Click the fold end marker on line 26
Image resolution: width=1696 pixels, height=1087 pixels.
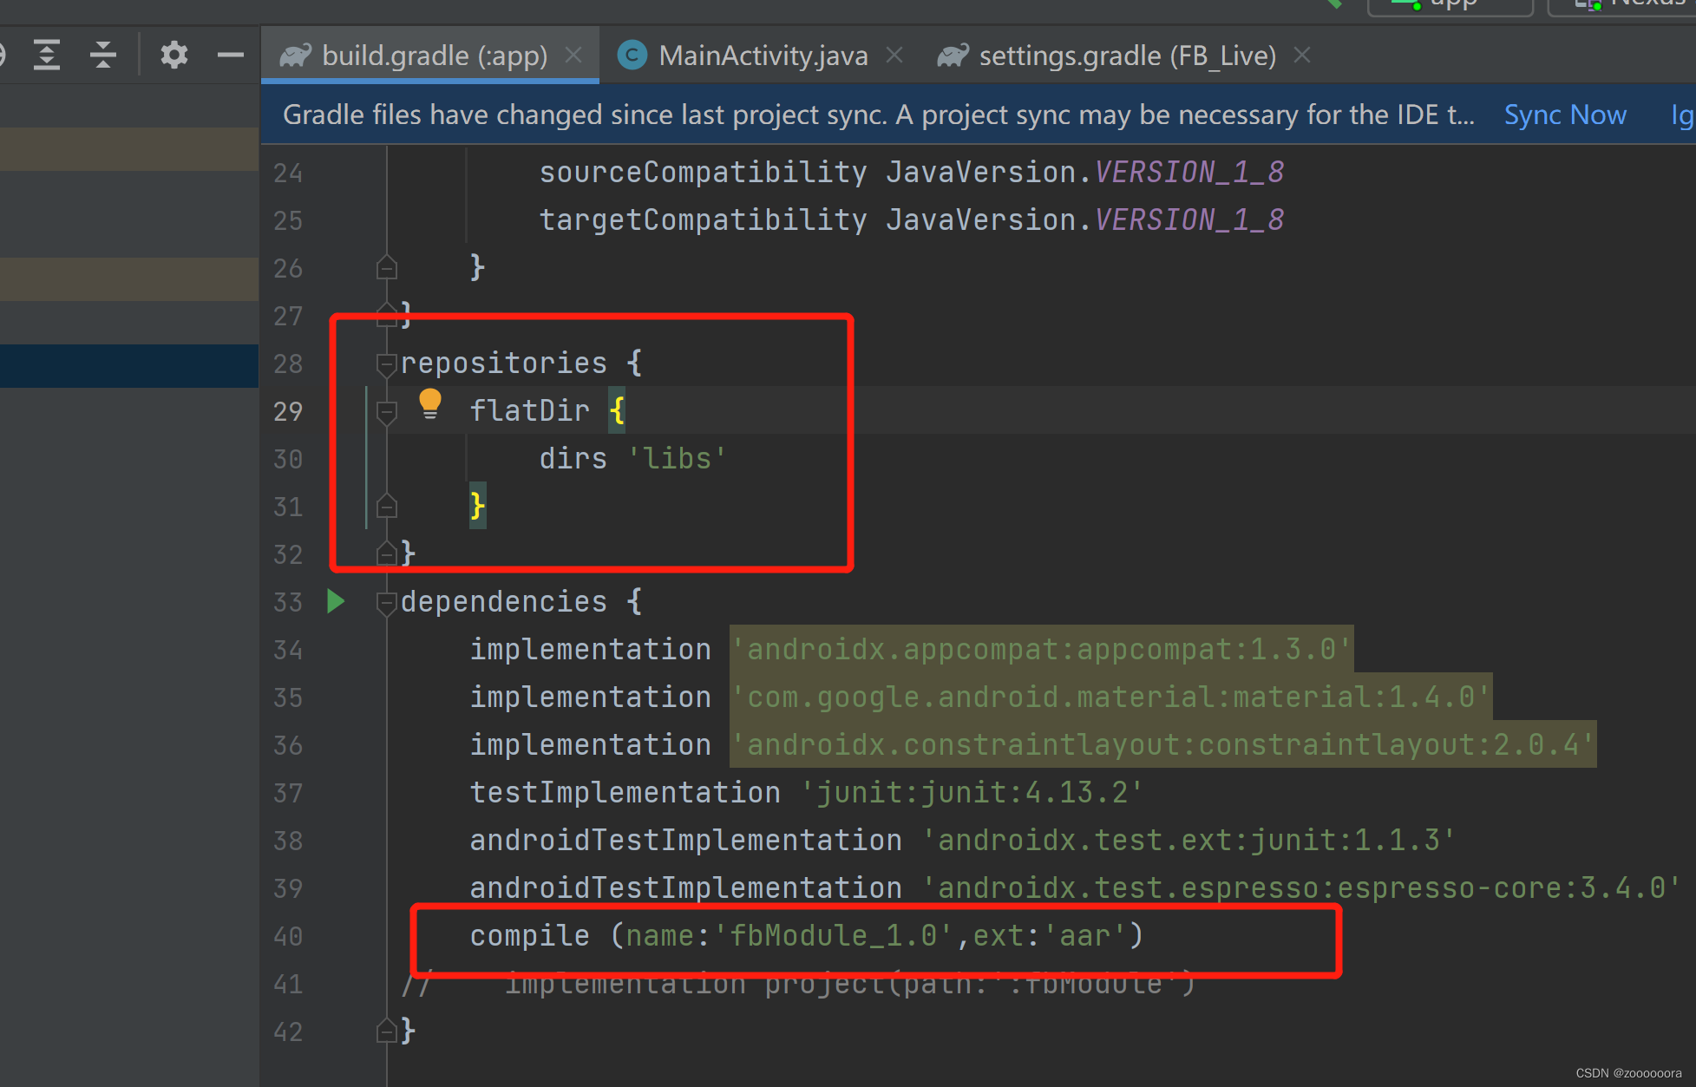pyautogui.click(x=387, y=267)
